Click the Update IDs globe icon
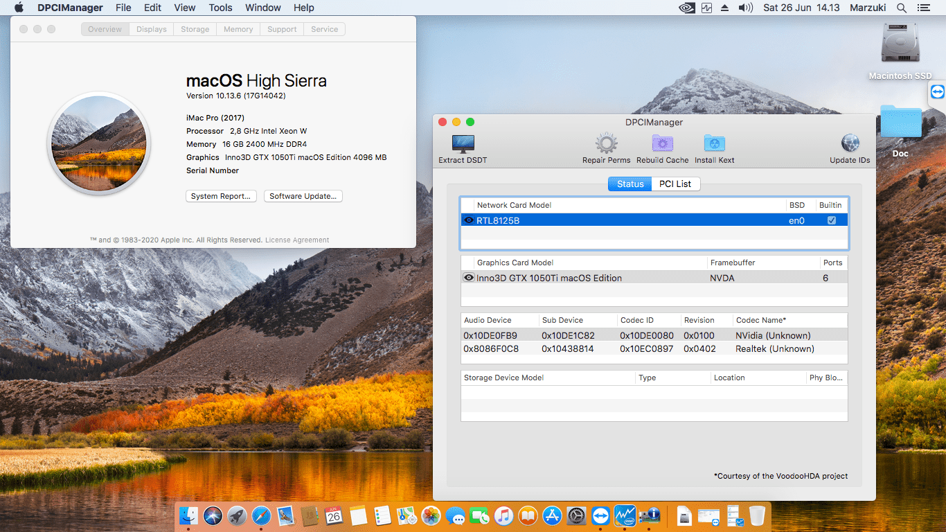Screen dimensions: 946x532 point(850,144)
